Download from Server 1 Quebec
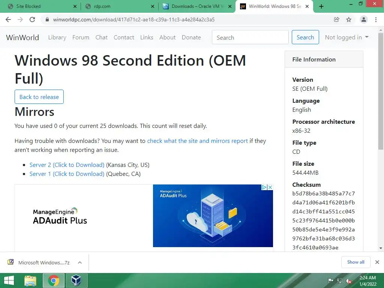 (x=67, y=174)
